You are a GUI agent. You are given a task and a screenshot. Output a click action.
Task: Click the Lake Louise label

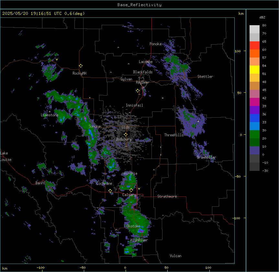(x=6, y=156)
